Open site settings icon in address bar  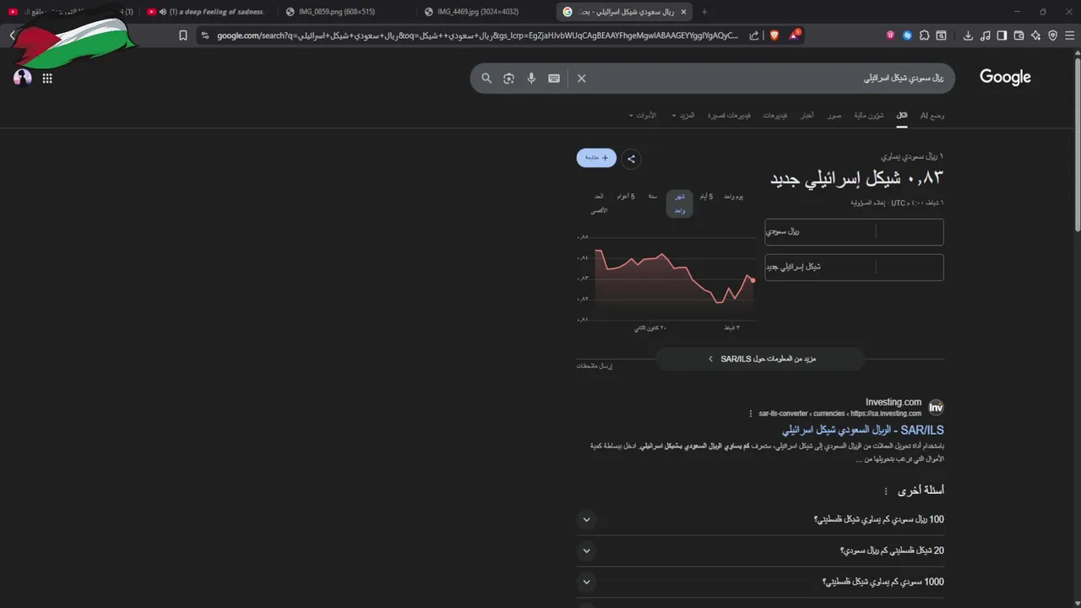205,35
